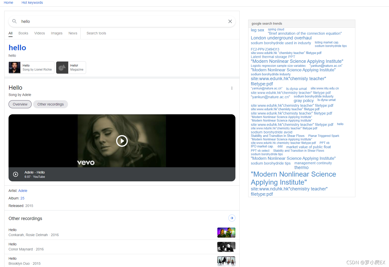Switch to the Videos tab
389x267 pixels.
pos(40,33)
